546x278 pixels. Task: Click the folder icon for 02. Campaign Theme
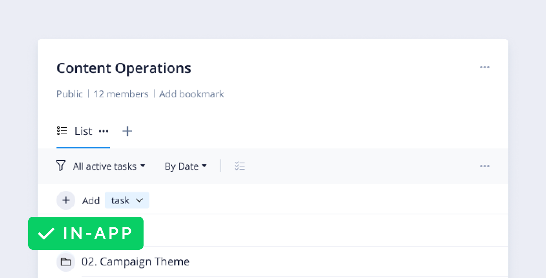(x=66, y=262)
